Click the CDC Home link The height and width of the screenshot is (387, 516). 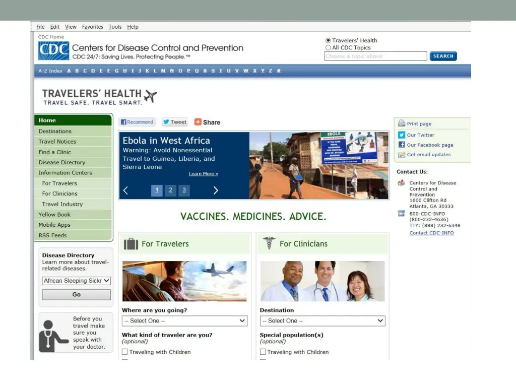tap(51, 37)
